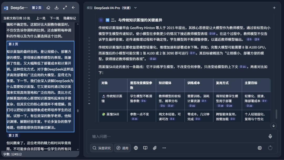Image resolution: width=284 pixels, height=160 pixels.
Task: Open citation 21 after 只改变给模型的上下文
Action: pyautogui.click(x=243, y=67)
